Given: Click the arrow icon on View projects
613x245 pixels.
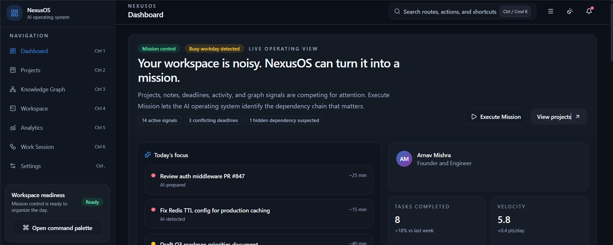Looking at the screenshot, I should [577, 117].
